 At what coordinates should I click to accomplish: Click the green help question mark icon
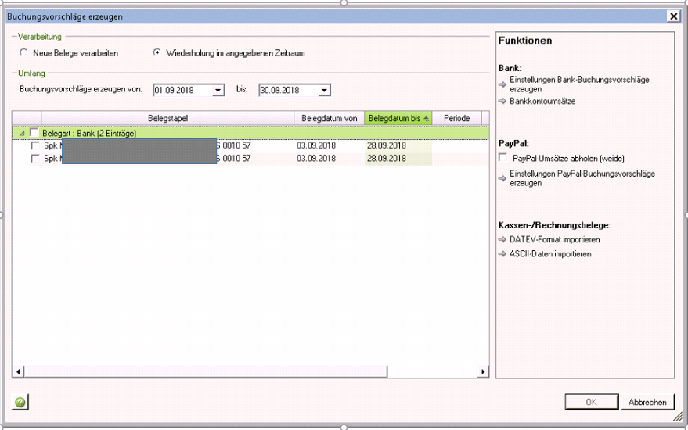[x=20, y=402]
